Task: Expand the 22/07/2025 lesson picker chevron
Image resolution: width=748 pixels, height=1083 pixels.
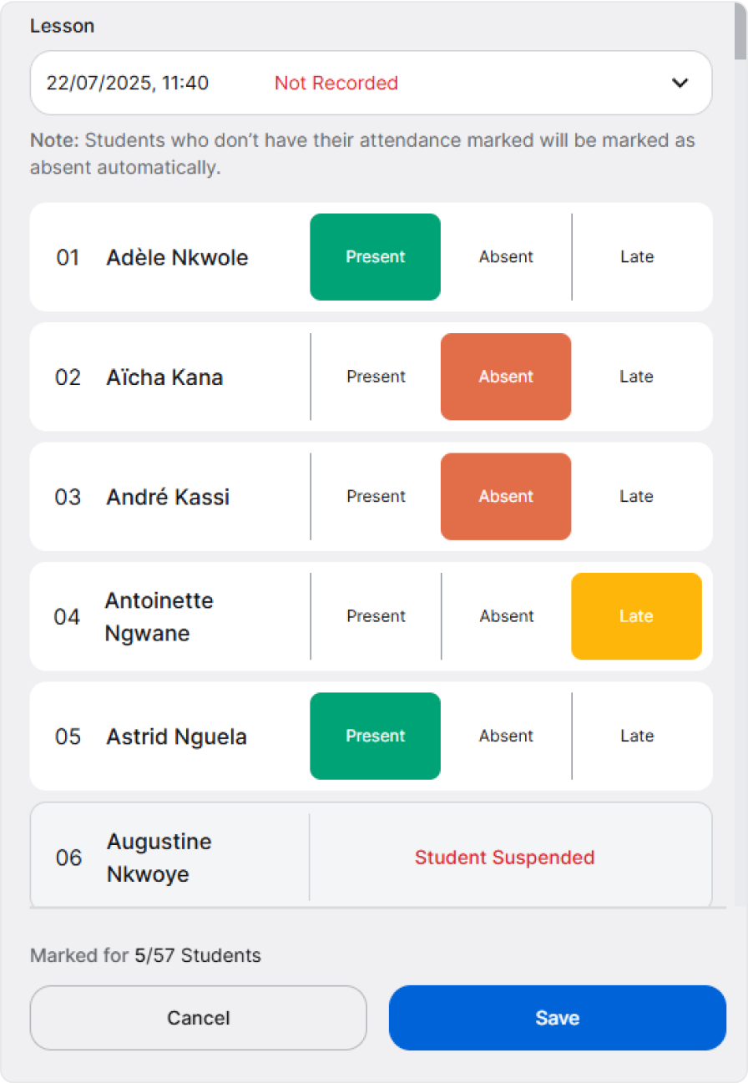Action: 680,83
